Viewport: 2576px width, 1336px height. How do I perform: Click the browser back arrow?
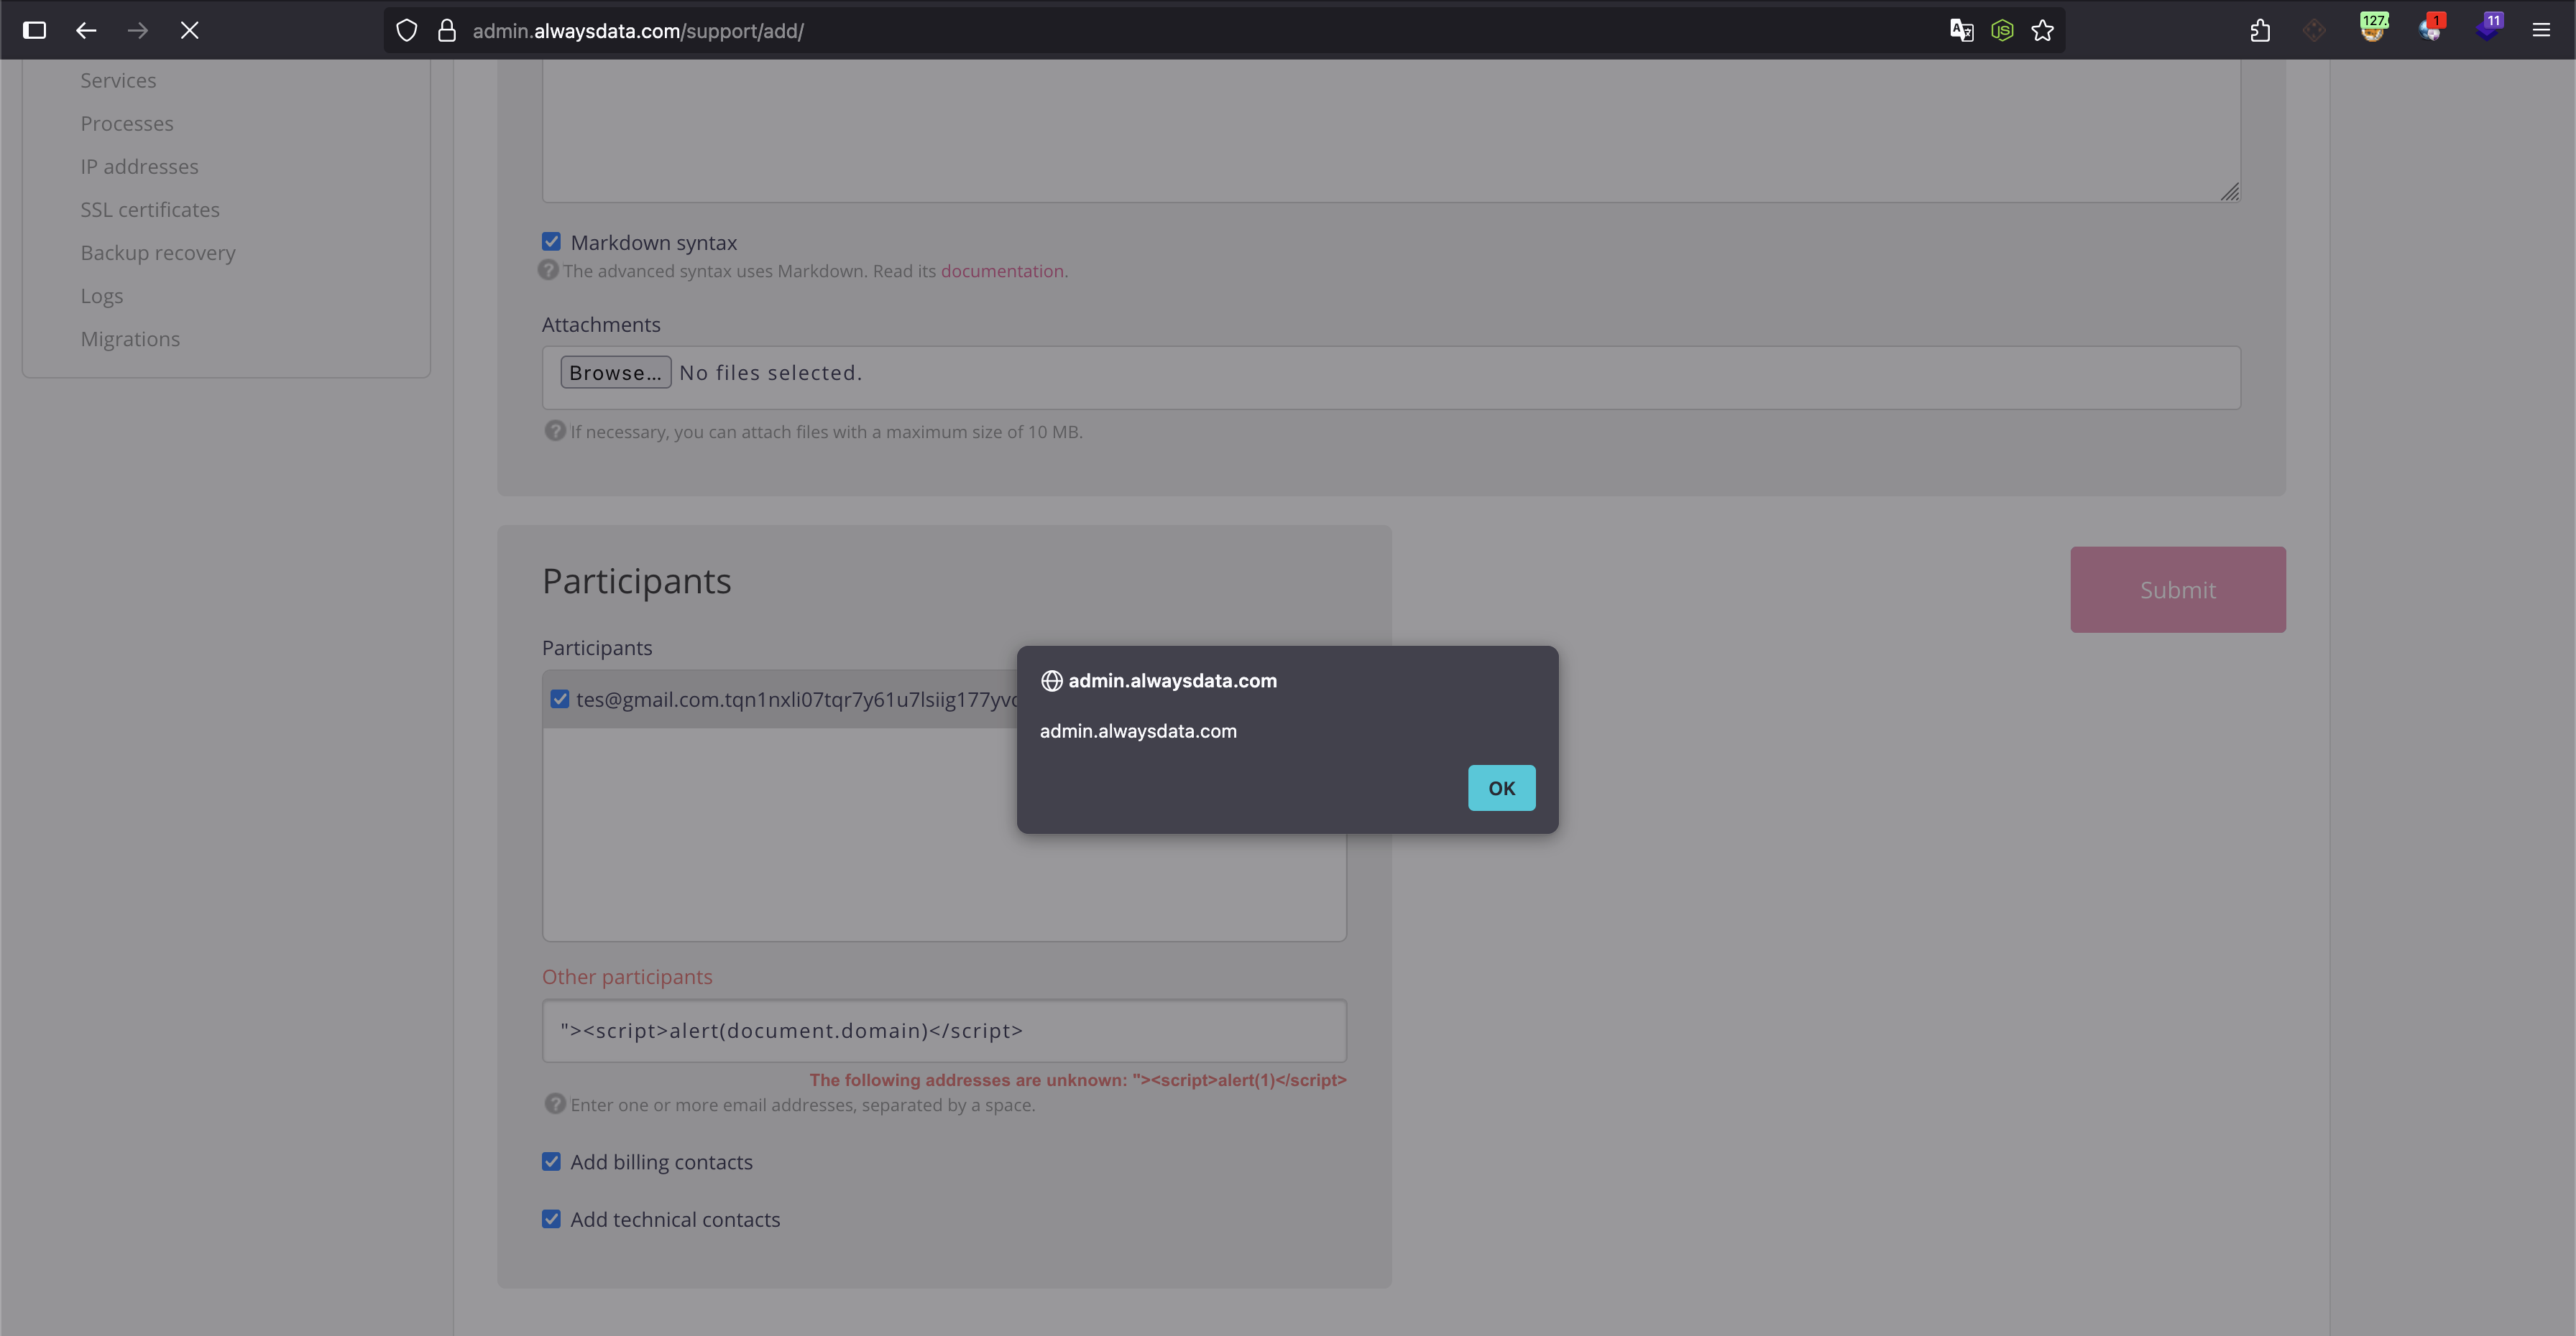click(x=86, y=30)
